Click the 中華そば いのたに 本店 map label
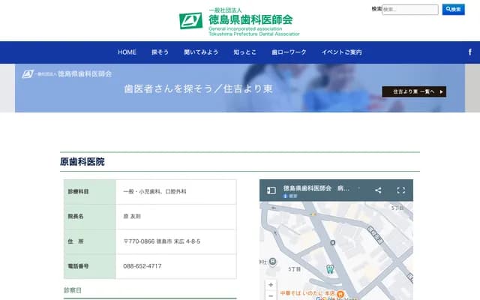480x300 pixels. (x=307, y=293)
